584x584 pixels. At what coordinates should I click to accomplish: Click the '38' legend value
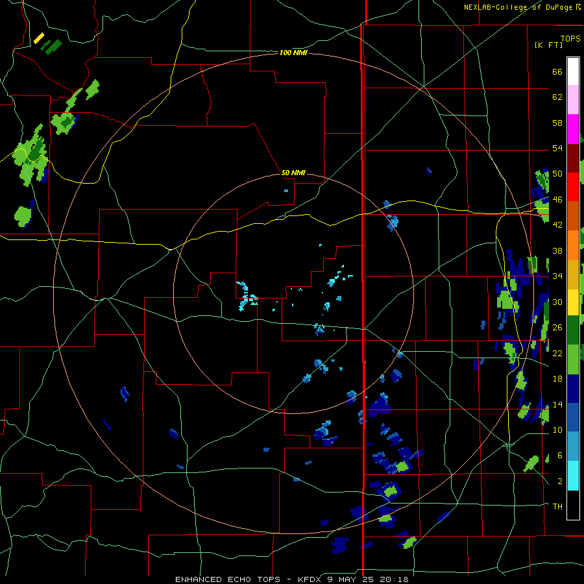click(x=557, y=250)
